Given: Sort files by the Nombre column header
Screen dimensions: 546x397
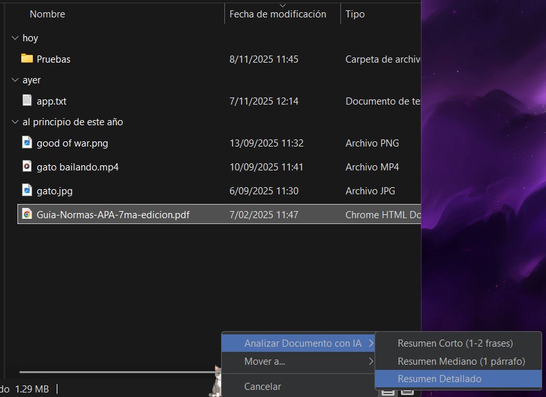Looking at the screenshot, I should (x=47, y=14).
